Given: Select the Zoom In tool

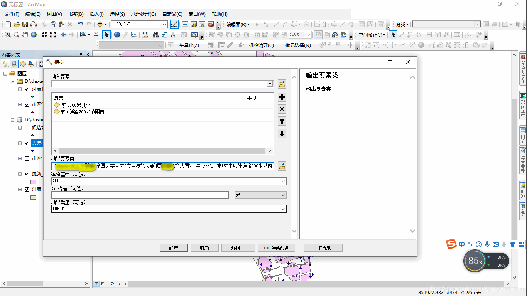Looking at the screenshot, I should [8, 35].
